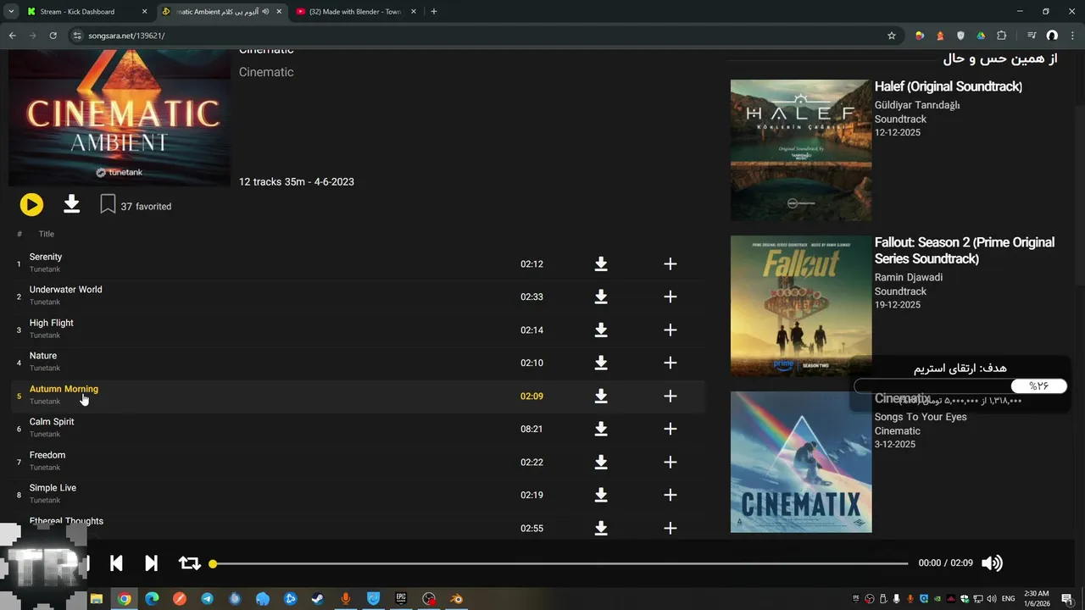Select the Calm Spirit track
The height and width of the screenshot is (610, 1085).
52,422
